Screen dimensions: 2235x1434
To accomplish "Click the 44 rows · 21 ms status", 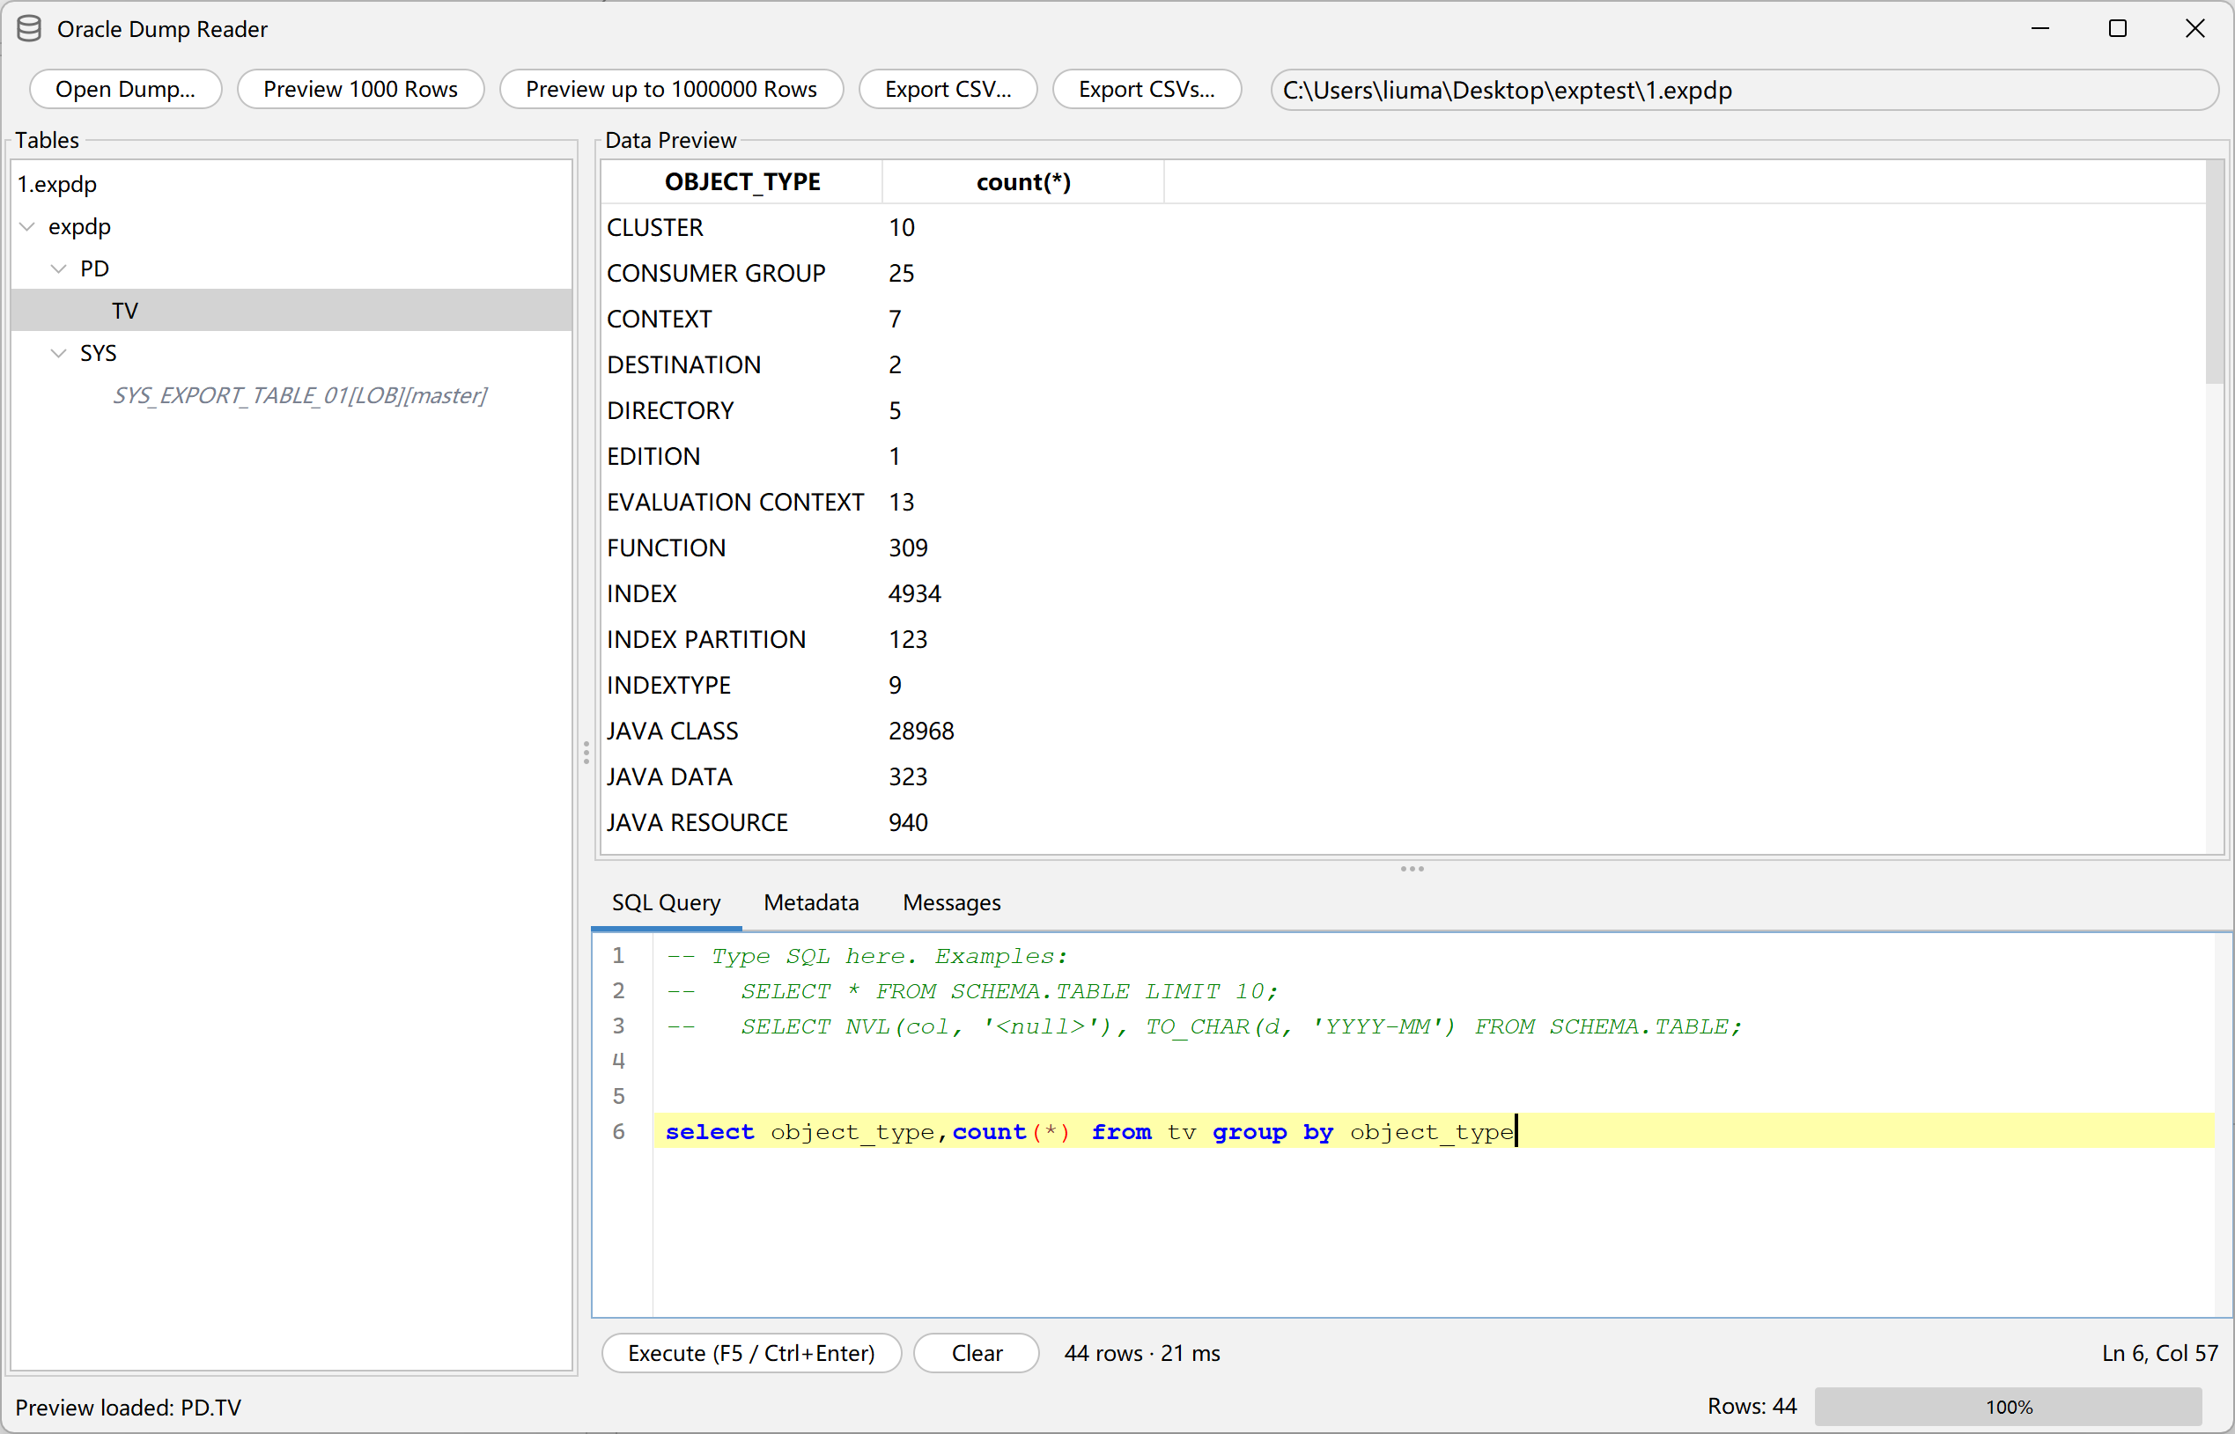I will tap(1141, 1353).
